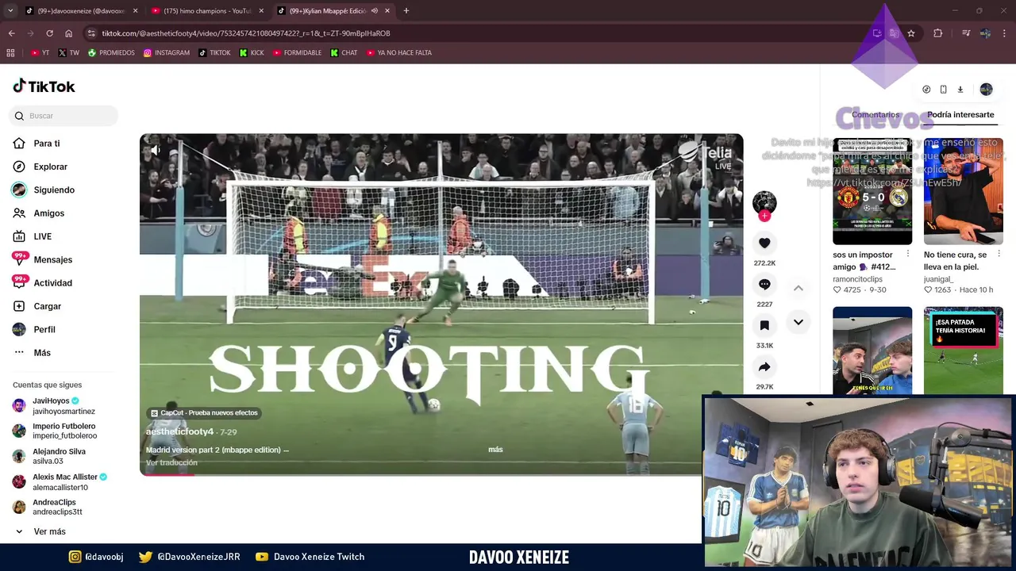Image resolution: width=1016 pixels, height=571 pixels.
Task: Mute the TikTok tab audio icon
Action: (374, 11)
